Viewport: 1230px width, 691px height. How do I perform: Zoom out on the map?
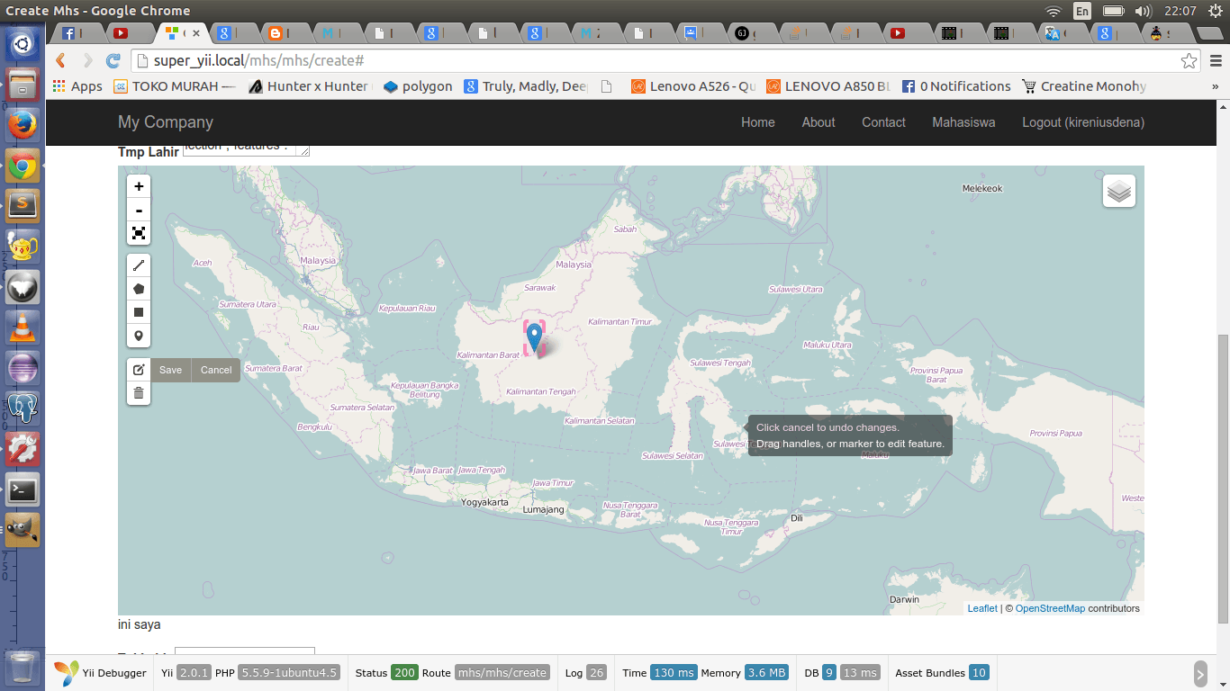pos(139,210)
